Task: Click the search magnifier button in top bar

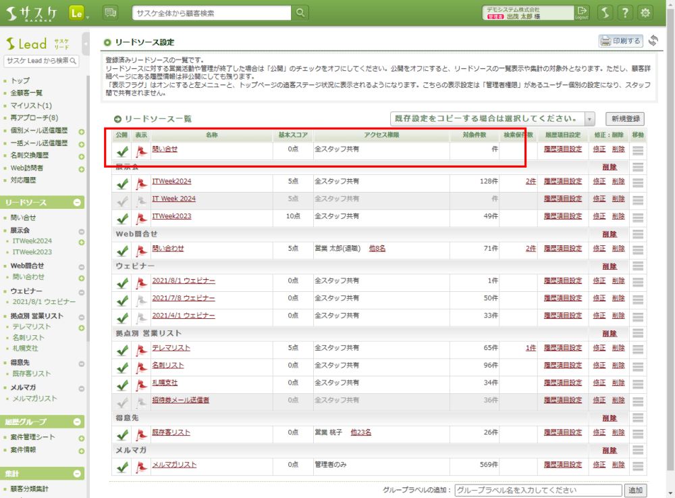Action: [300, 13]
